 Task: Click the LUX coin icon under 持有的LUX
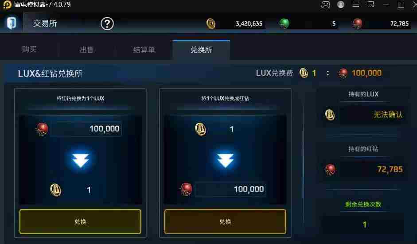coord(330,115)
